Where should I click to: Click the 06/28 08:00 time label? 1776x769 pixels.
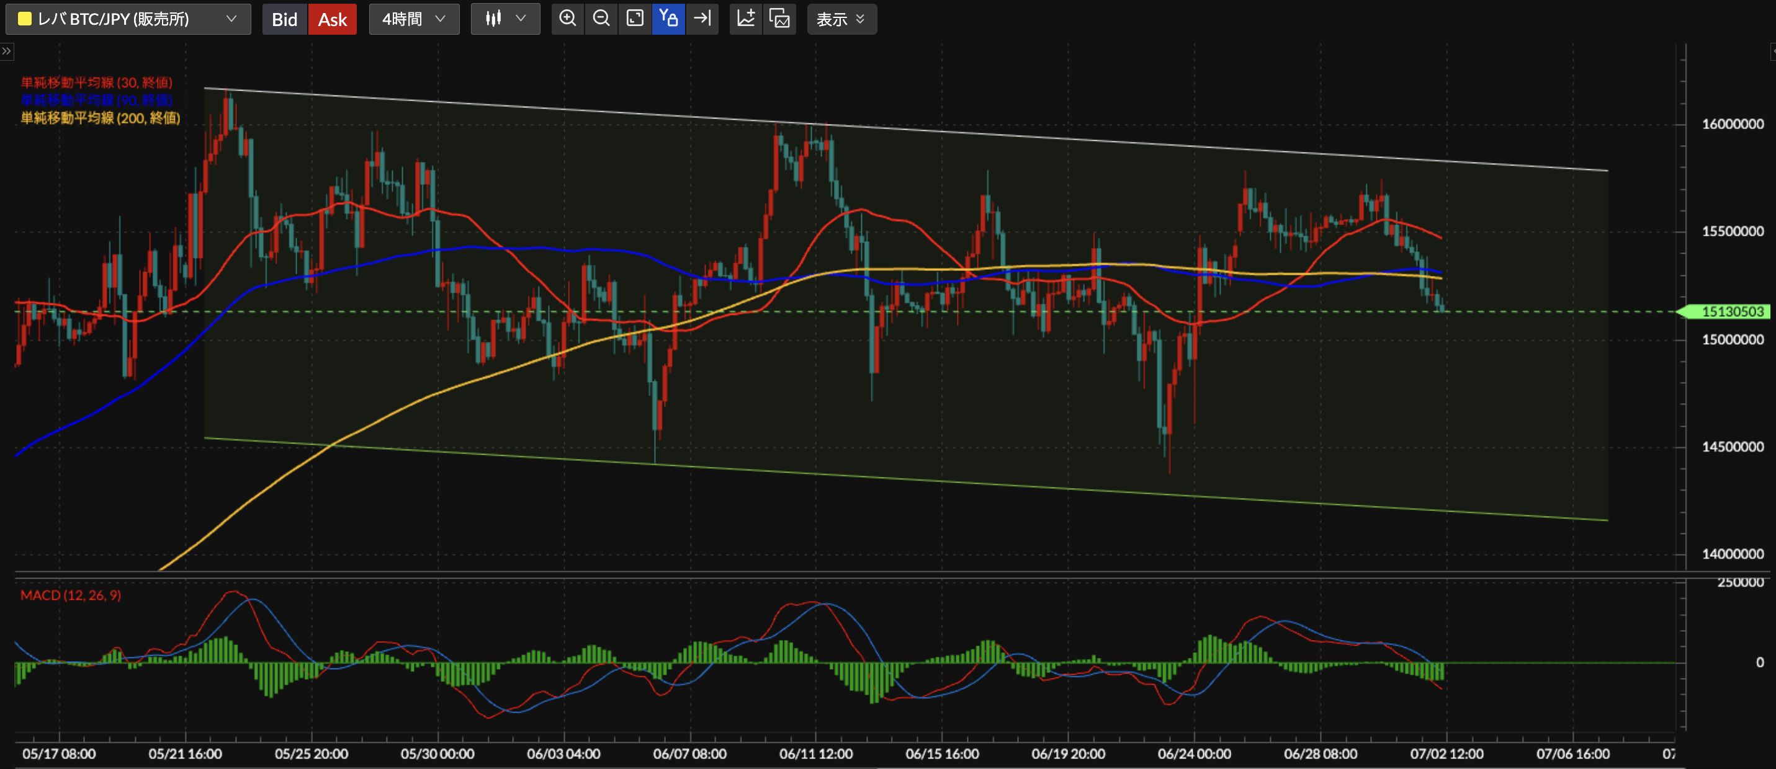(1321, 754)
